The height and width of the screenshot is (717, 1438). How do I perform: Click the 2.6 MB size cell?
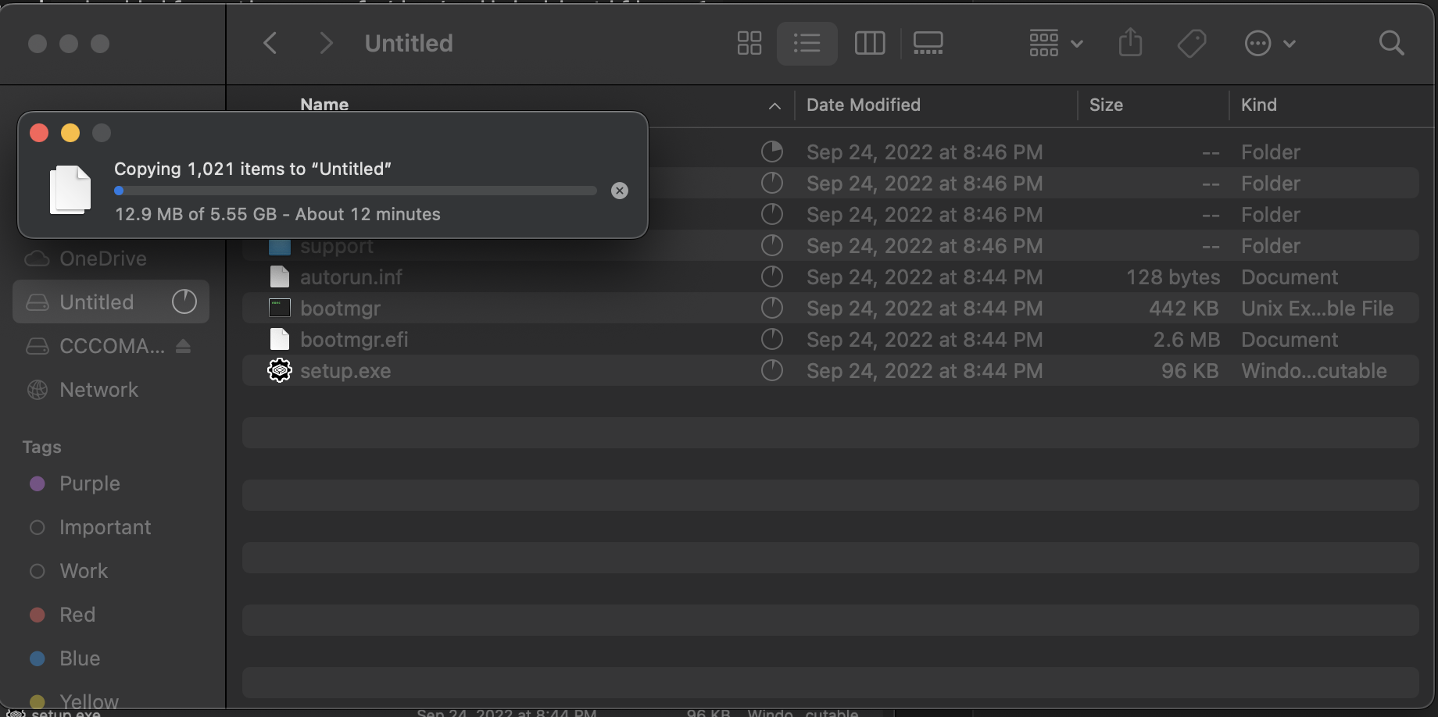pyautogui.click(x=1186, y=340)
